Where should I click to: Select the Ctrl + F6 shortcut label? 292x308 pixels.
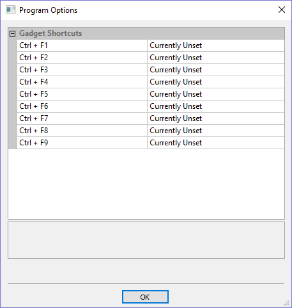[x=34, y=106]
